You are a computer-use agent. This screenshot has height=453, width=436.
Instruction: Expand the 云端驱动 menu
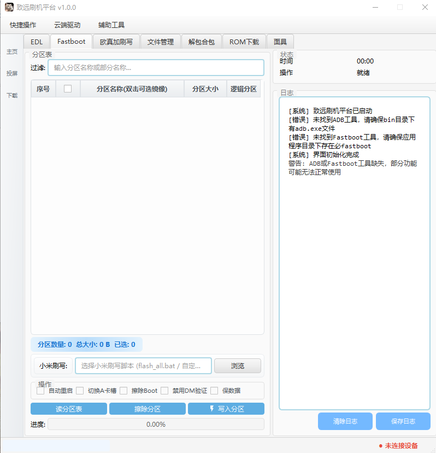[x=67, y=25]
